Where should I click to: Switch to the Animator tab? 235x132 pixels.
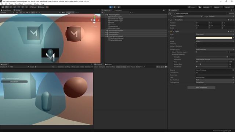pyautogui.click(x=118, y=10)
